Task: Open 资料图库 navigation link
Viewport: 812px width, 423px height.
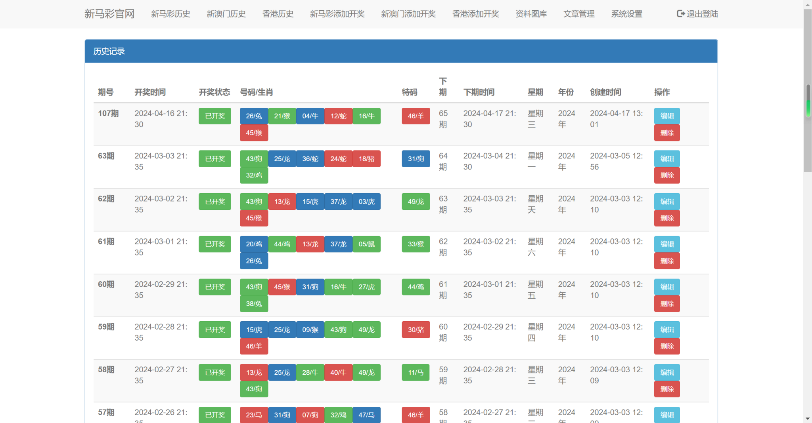Action: (531, 14)
